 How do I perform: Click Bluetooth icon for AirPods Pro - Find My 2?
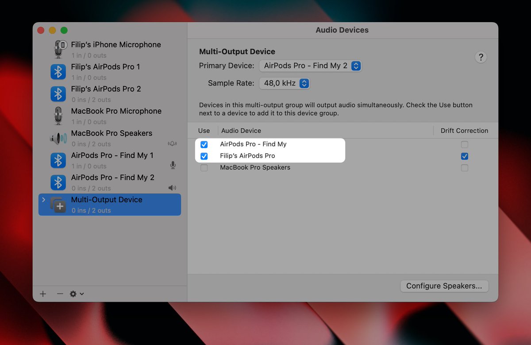[58, 182]
